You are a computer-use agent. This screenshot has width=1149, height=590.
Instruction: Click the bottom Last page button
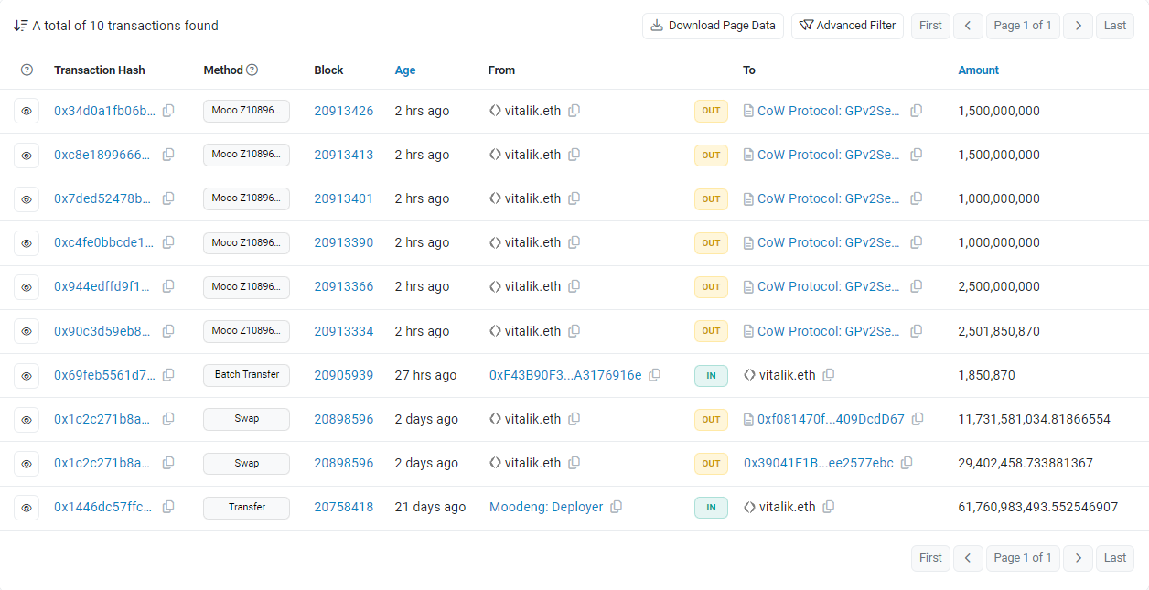[1115, 558]
